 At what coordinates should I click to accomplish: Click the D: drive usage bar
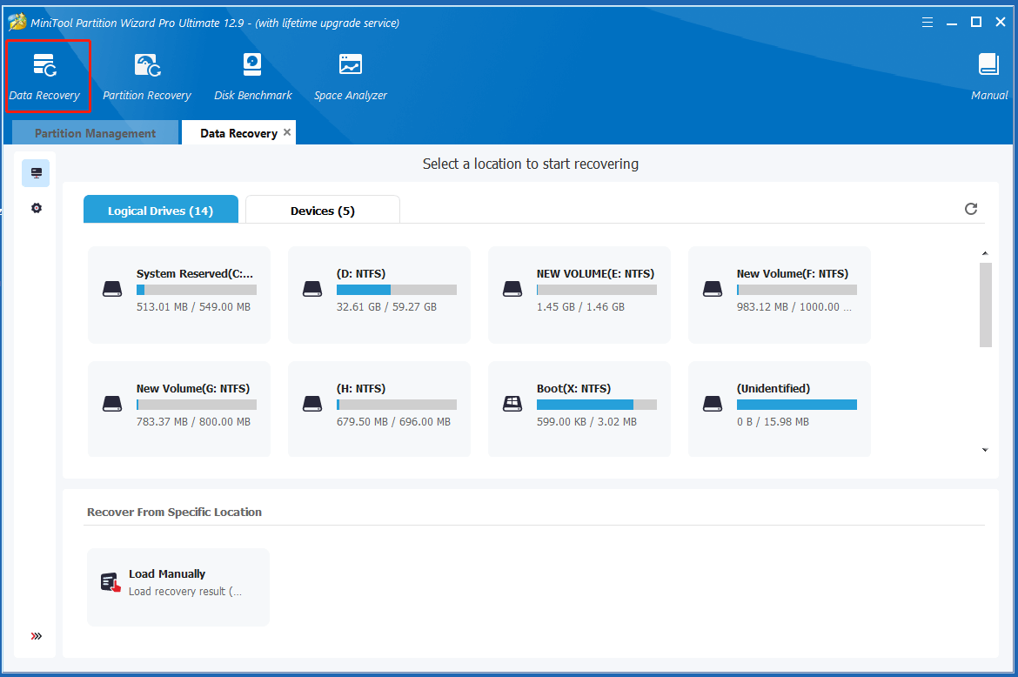point(397,290)
